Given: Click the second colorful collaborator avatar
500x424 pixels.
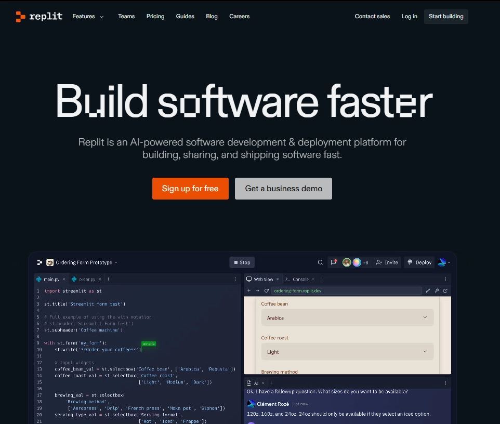Looking at the screenshot, I should point(357,262).
